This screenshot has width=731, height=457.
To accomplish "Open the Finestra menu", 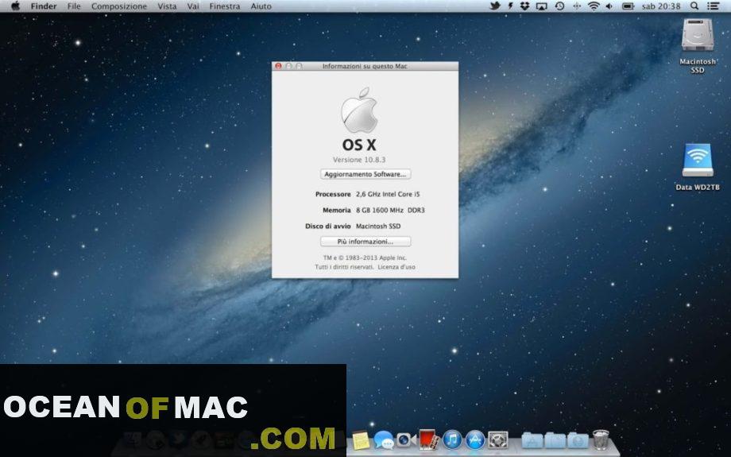I will click(x=225, y=6).
